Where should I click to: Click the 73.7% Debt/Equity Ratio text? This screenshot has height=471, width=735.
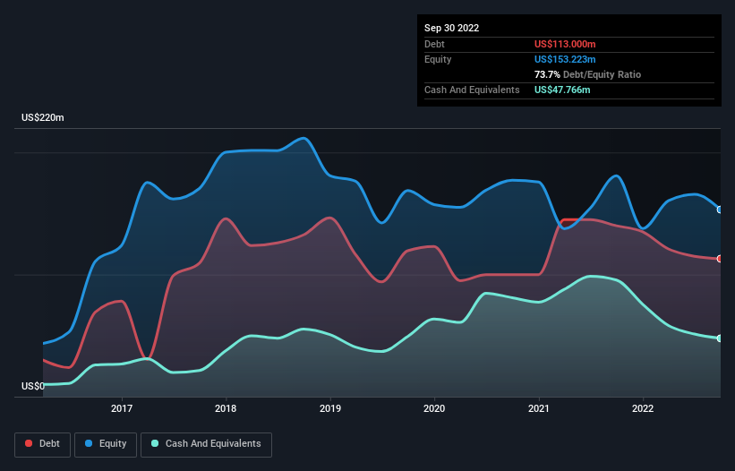pyautogui.click(x=587, y=74)
